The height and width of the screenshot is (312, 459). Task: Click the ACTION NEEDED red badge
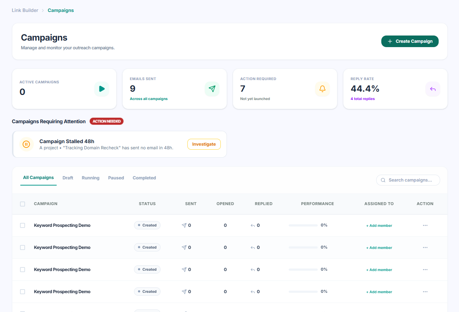point(107,121)
